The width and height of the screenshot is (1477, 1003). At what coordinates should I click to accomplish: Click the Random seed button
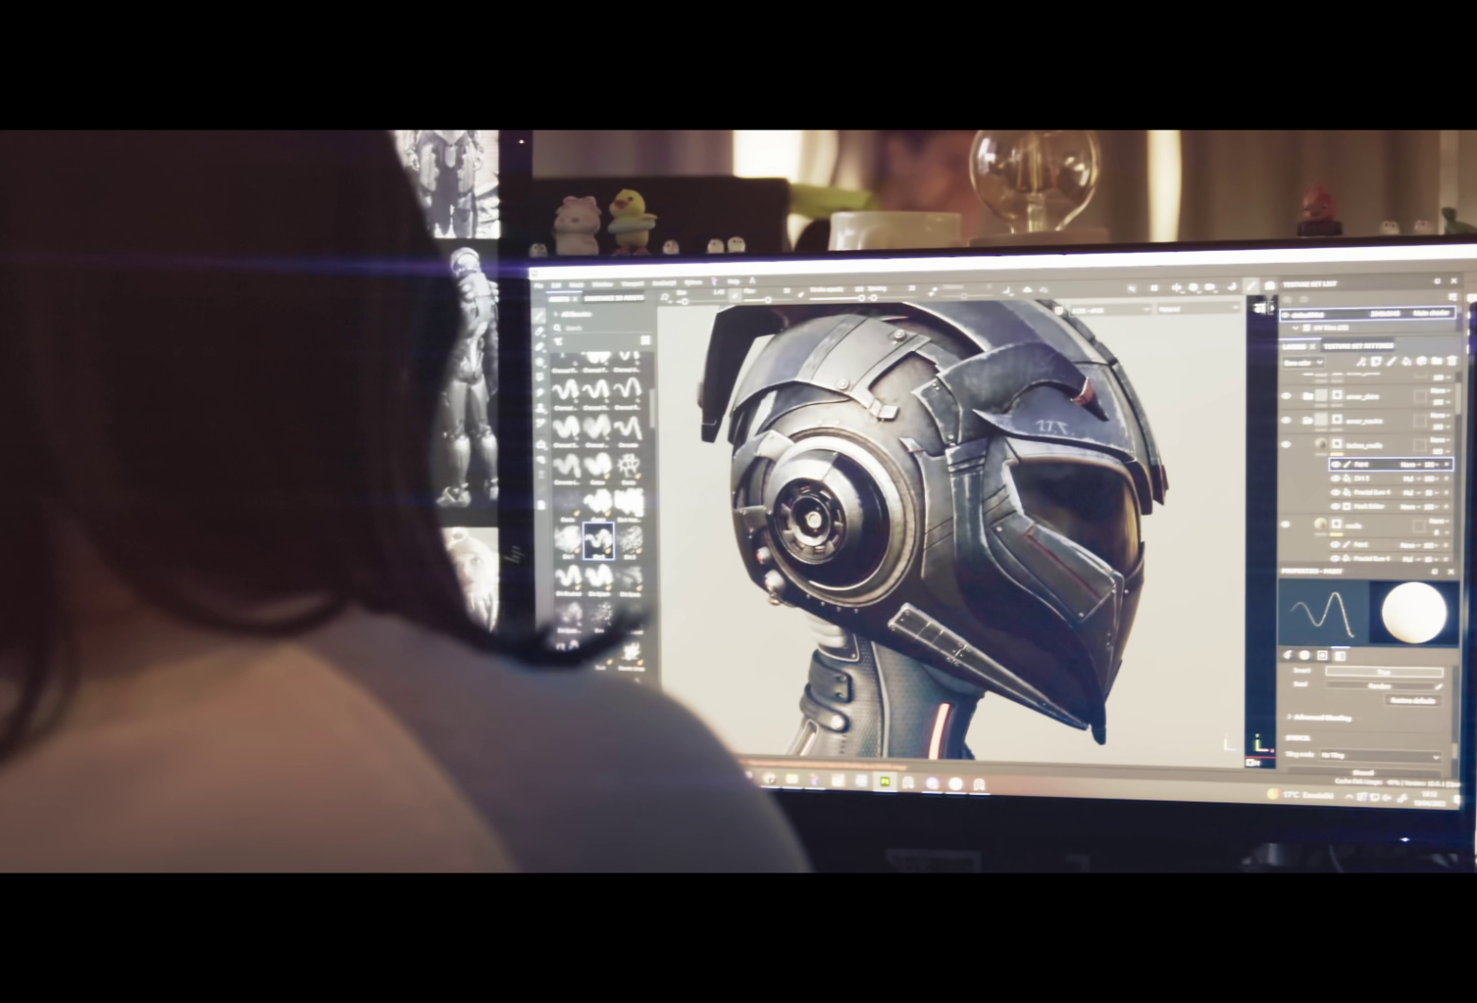click(x=1379, y=686)
